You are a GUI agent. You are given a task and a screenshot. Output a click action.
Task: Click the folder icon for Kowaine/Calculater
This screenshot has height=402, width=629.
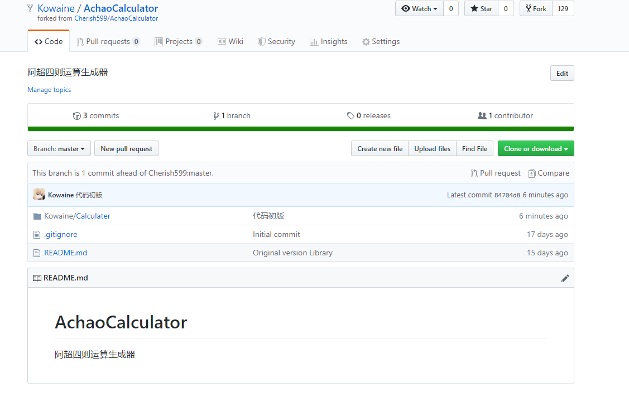(x=37, y=216)
